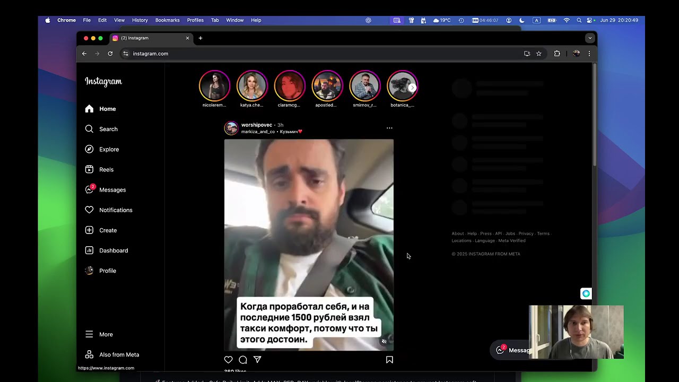Click the site info icon in address bar

pyautogui.click(x=126, y=54)
